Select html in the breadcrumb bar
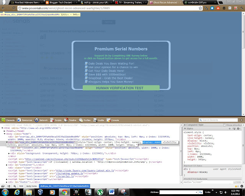This screenshot has width=245, height=196. (21, 186)
